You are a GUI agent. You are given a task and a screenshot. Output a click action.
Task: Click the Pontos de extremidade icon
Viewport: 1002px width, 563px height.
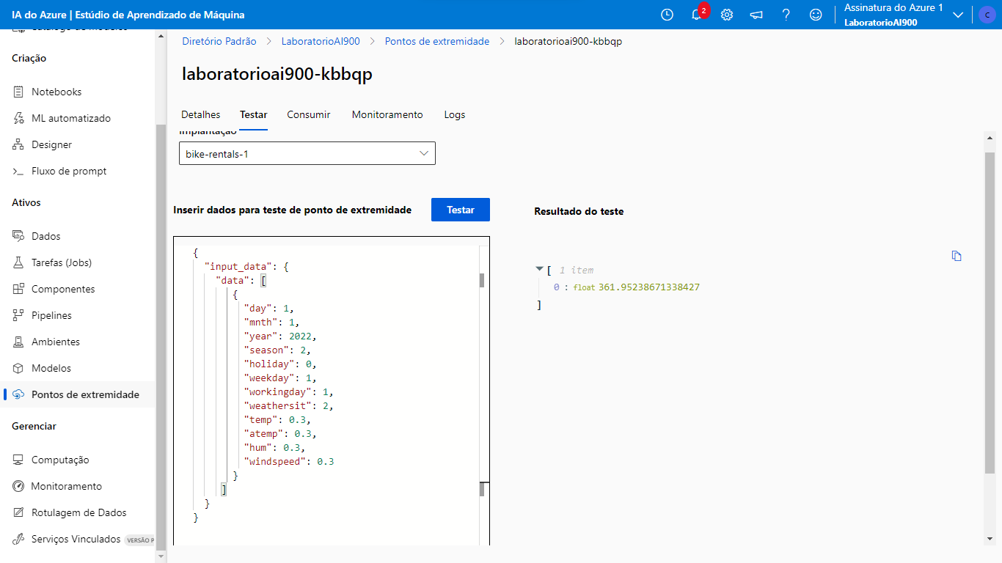[x=18, y=394]
